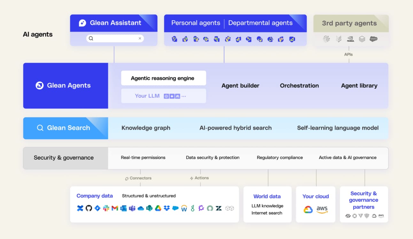Image resolution: width=413 pixels, height=239 pixels.
Task: Select the Departmental agents heading
Action: pos(261,23)
